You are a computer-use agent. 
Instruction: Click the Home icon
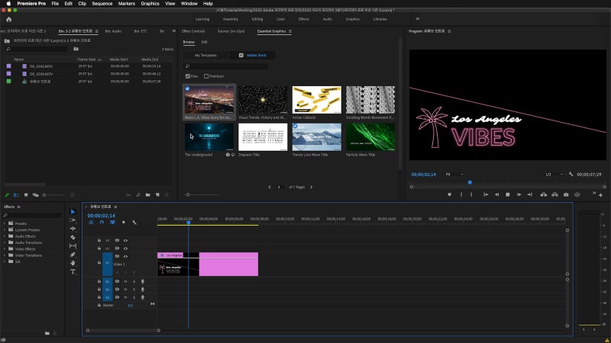(9, 19)
